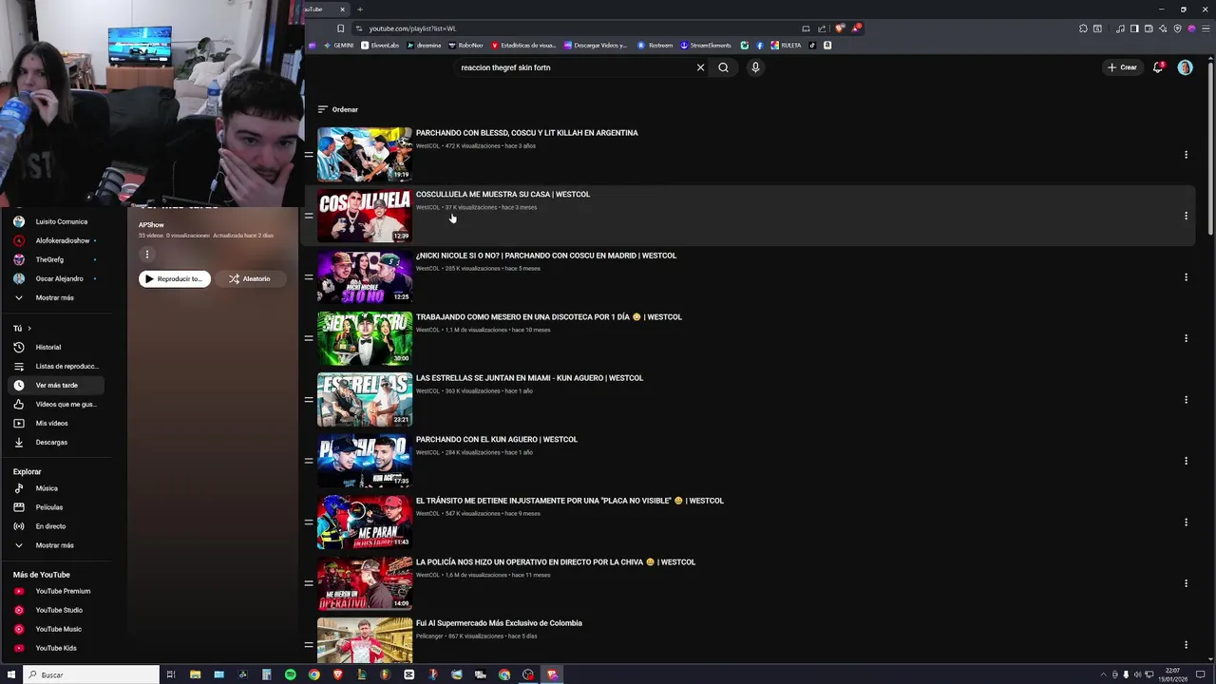Open GEMINI bookmark
1216x684 pixels.
click(337, 45)
